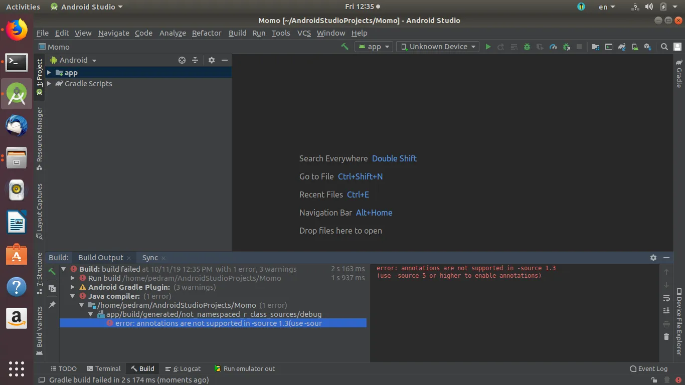Viewport: 685px width, 385px height.
Task: Start debugging with the green bug icon
Action: pyautogui.click(x=527, y=47)
